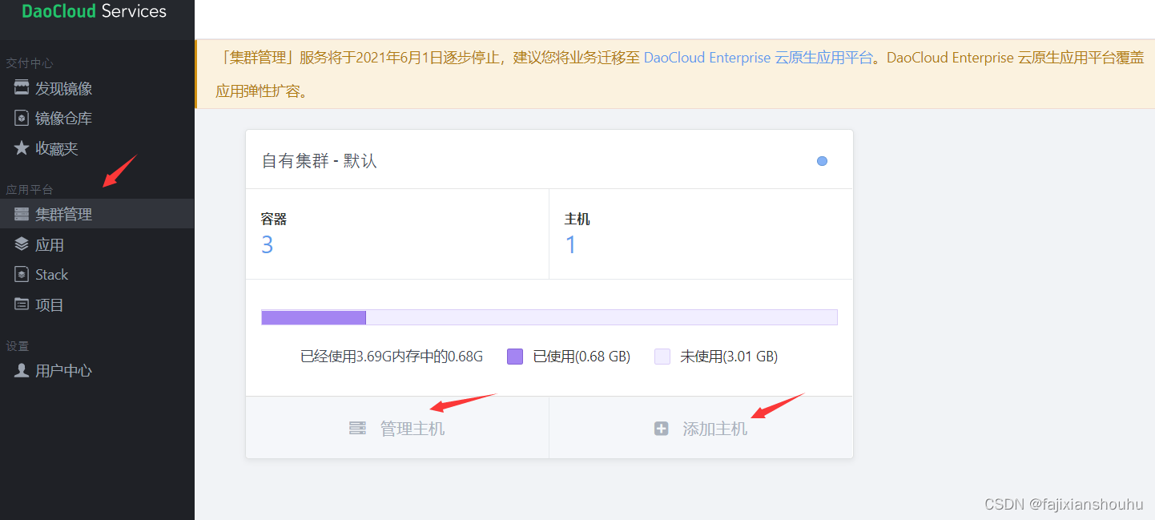Click the 已使用(0.68 GB) legend label
Viewport: 1155px width, 520px height.
pos(582,357)
